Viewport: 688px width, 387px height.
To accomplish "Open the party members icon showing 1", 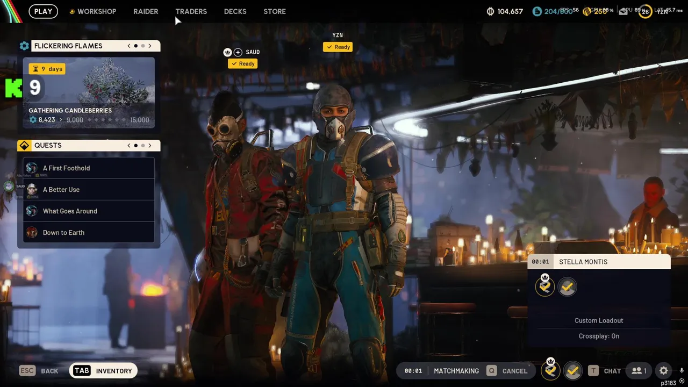I will point(639,371).
